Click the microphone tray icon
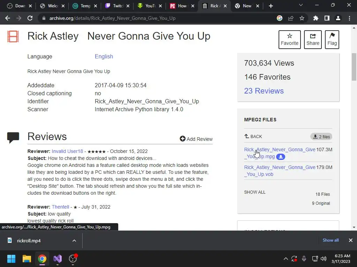Screen dimensions: 357x267 tap(304, 259)
